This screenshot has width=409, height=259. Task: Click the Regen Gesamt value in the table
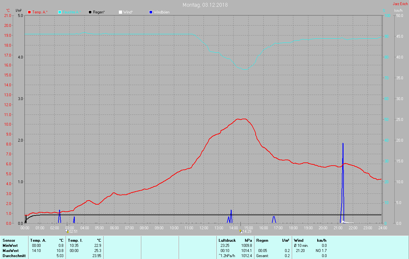pos(287,255)
